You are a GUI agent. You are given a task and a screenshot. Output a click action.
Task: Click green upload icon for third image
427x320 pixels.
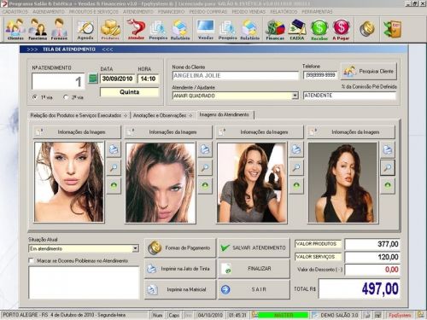pos(296,186)
